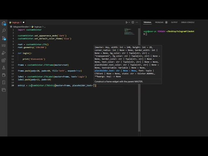Click the stacked windows icon in activity bar
The width and height of the screenshot is (208, 156).
(4, 90)
